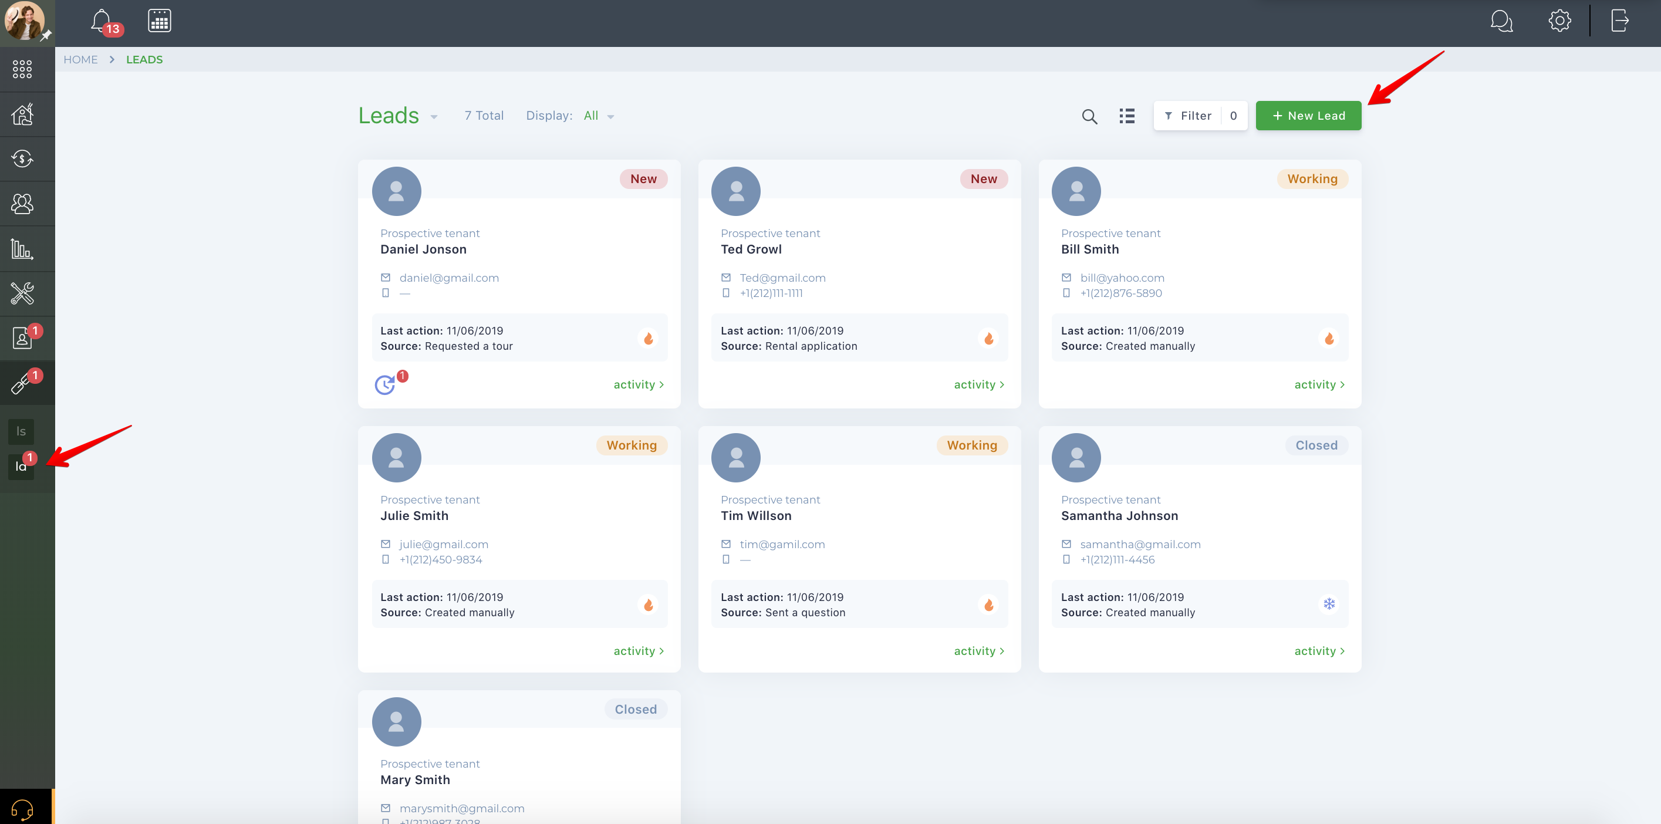Open activity link on Bill Smith card
Viewport: 1661px width, 824px height.
point(1319,384)
